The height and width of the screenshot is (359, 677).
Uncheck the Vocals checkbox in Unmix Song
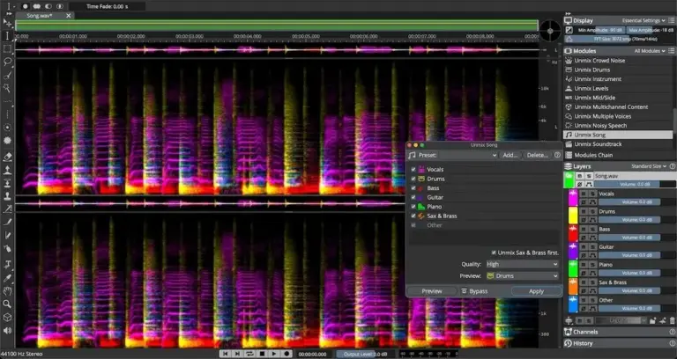(413, 169)
